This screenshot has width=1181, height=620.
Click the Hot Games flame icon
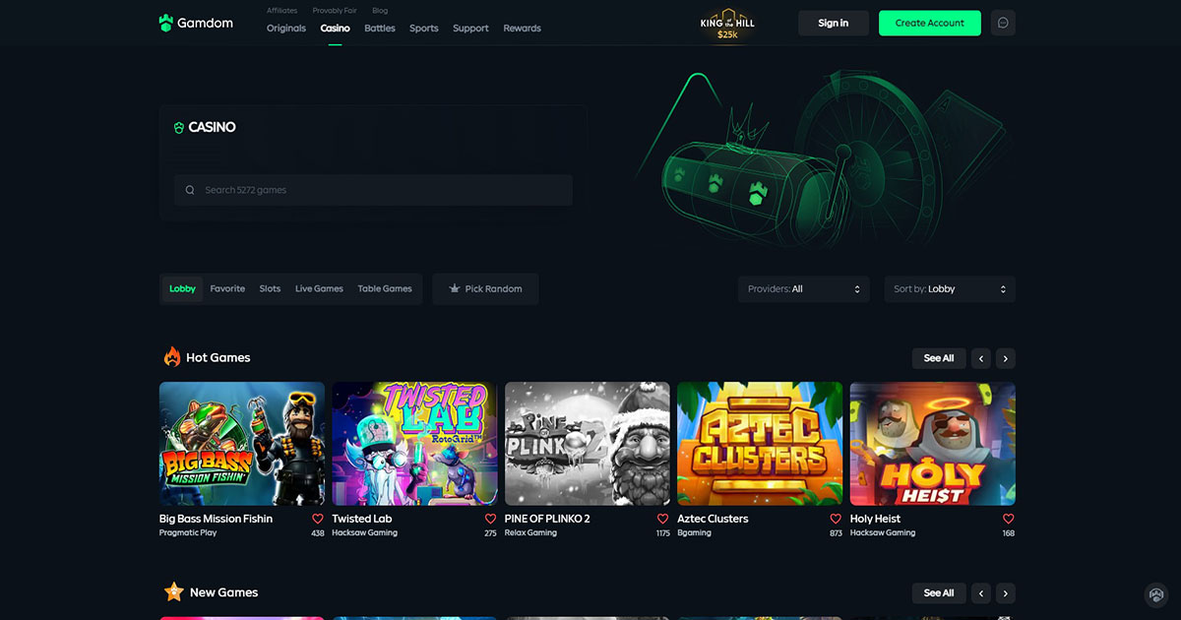[x=172, y=357]
